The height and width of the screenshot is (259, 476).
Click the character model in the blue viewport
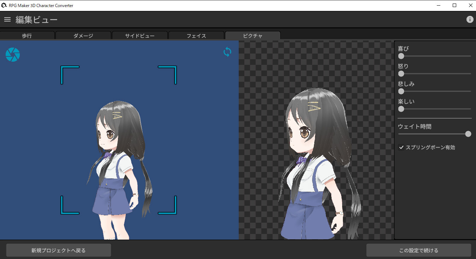pyautogui.click(x=117, y=159)
